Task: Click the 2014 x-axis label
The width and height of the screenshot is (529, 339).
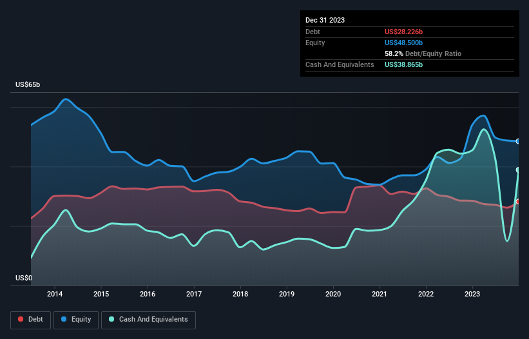Action: pos(55,294)
